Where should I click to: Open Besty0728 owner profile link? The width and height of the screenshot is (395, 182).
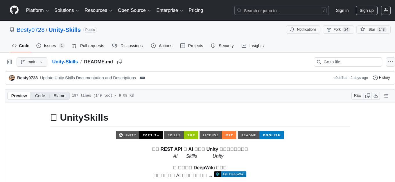[x=30, y=30]
